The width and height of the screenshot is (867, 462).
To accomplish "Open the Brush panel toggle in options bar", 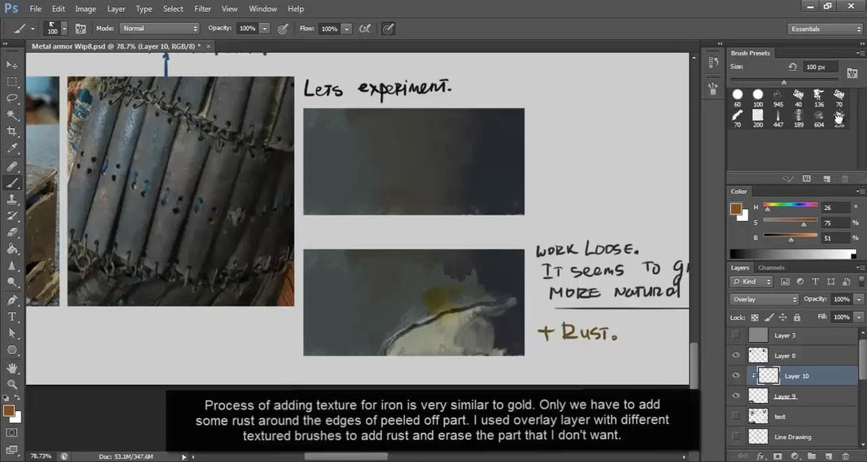I will click(80, 29).
